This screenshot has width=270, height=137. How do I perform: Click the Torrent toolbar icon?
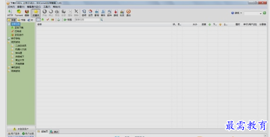click(19, 13)
